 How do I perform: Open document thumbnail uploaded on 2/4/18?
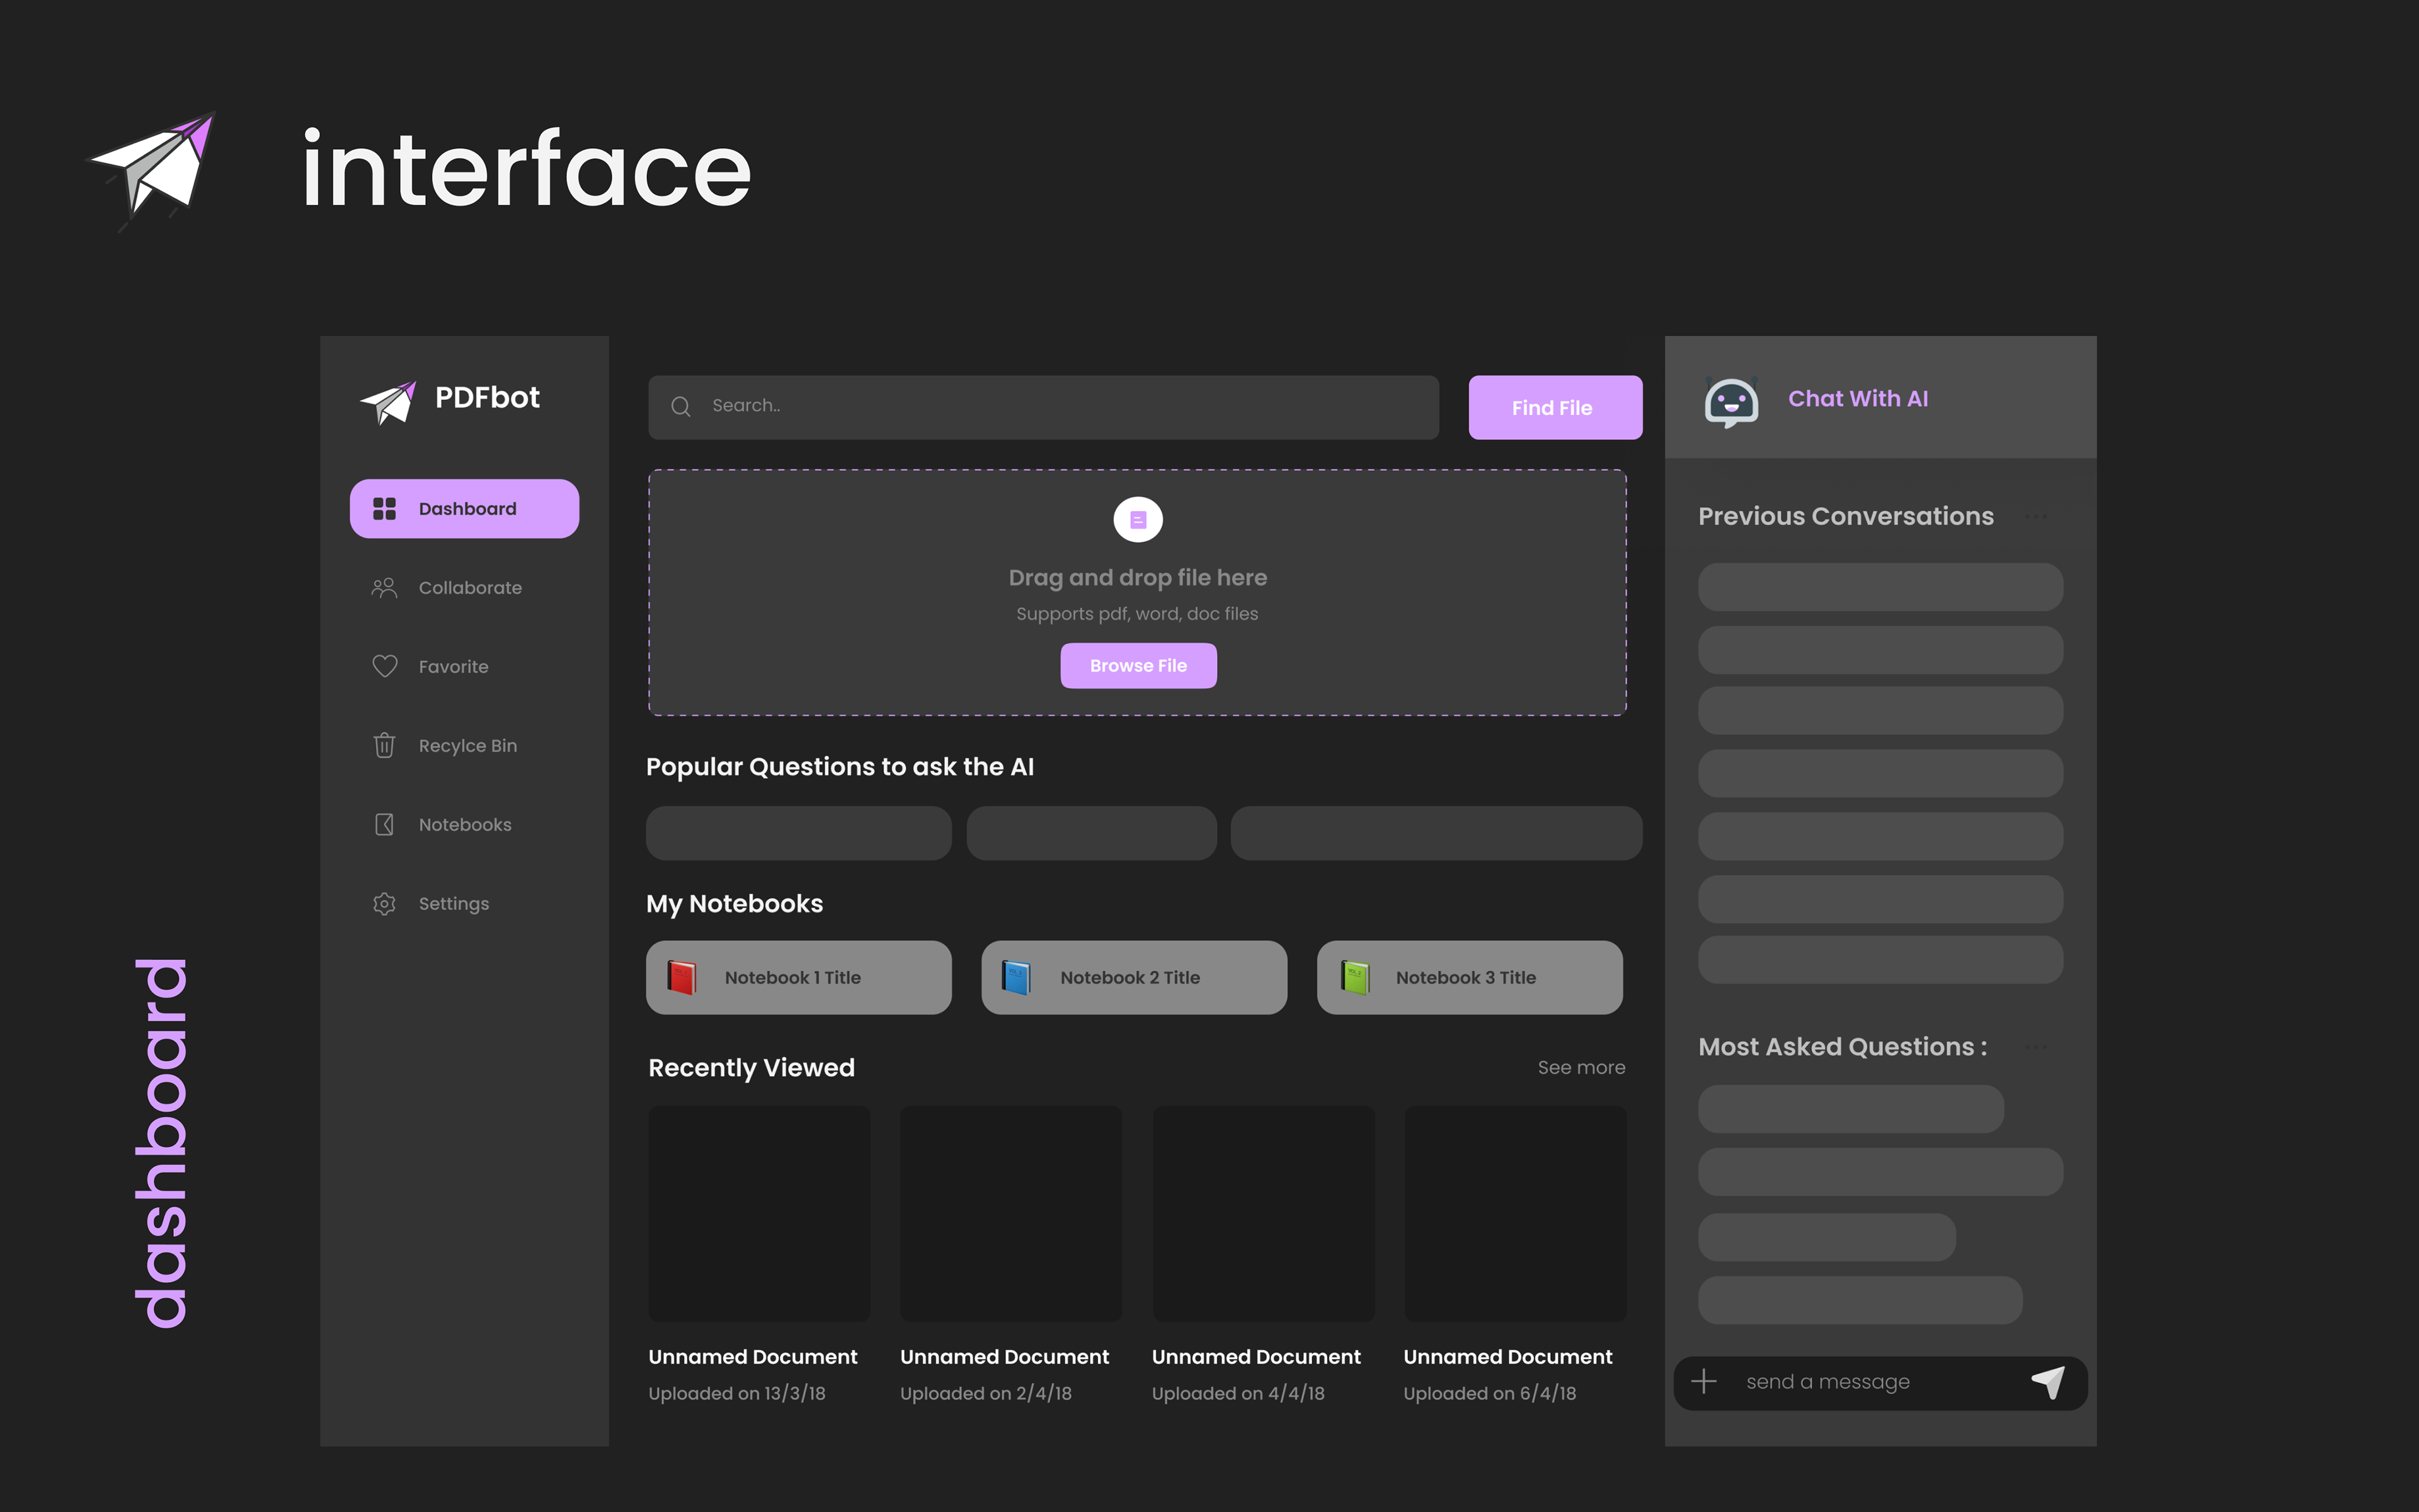point(1010,1213)
